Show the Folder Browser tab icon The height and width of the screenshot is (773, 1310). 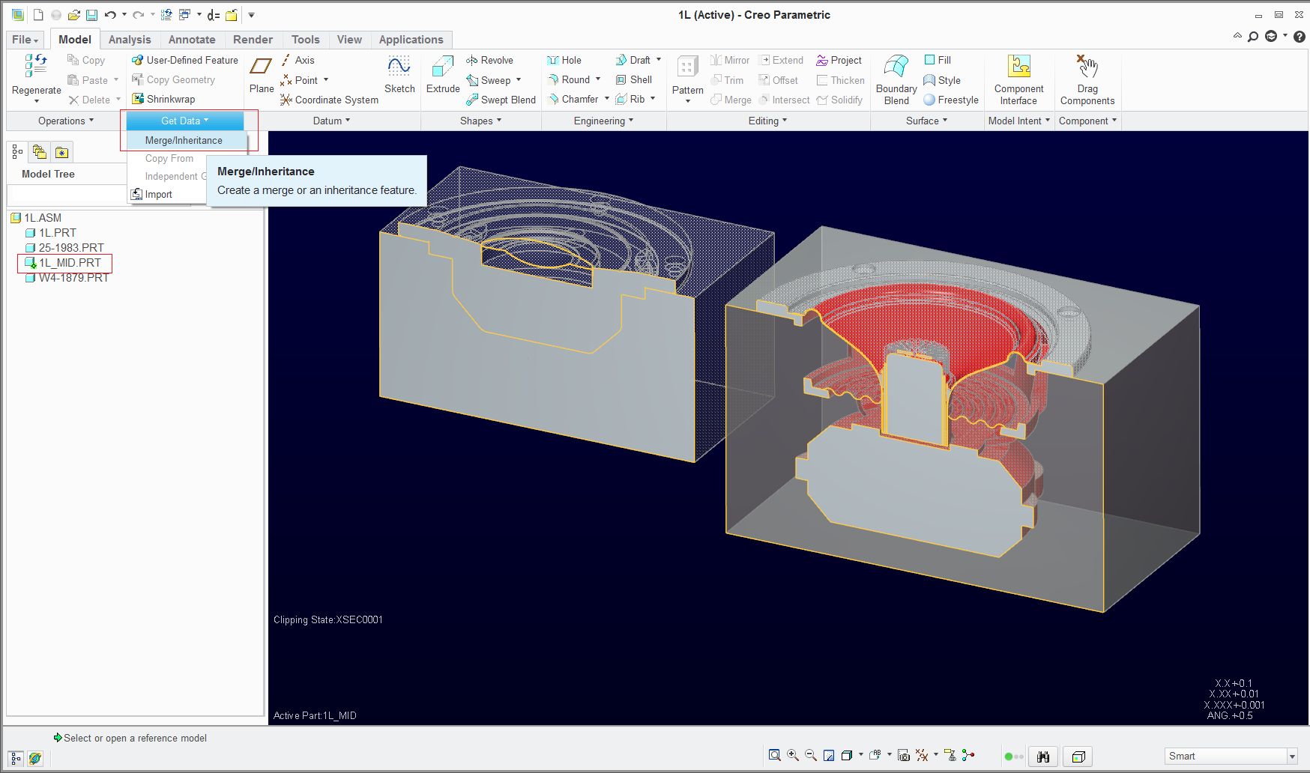coord(40,152)
